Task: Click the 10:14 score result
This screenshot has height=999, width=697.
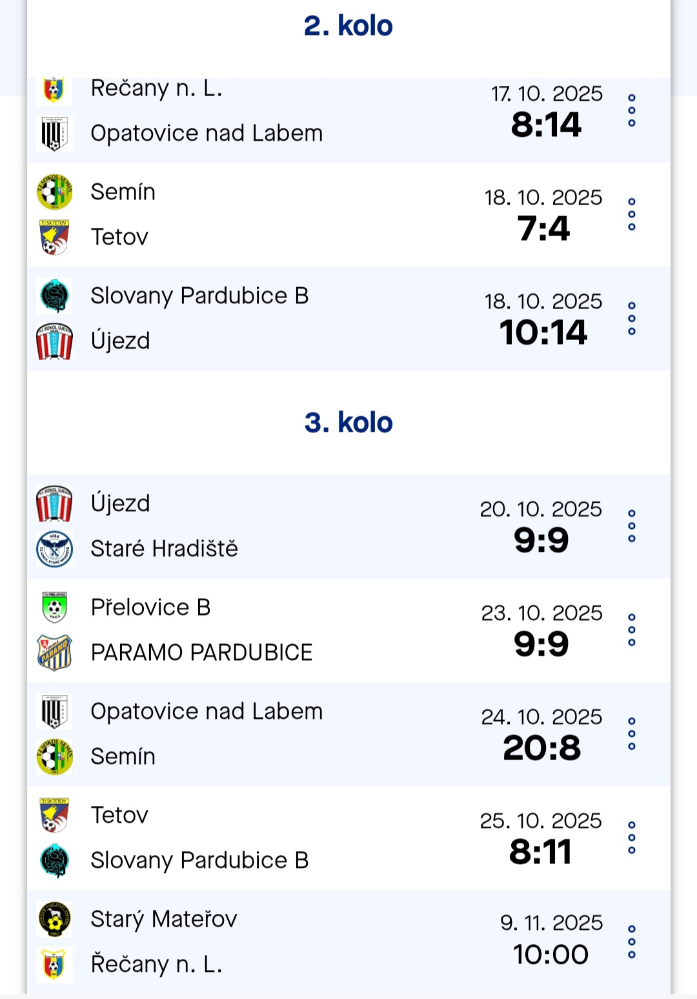Action: pos(543,332)
